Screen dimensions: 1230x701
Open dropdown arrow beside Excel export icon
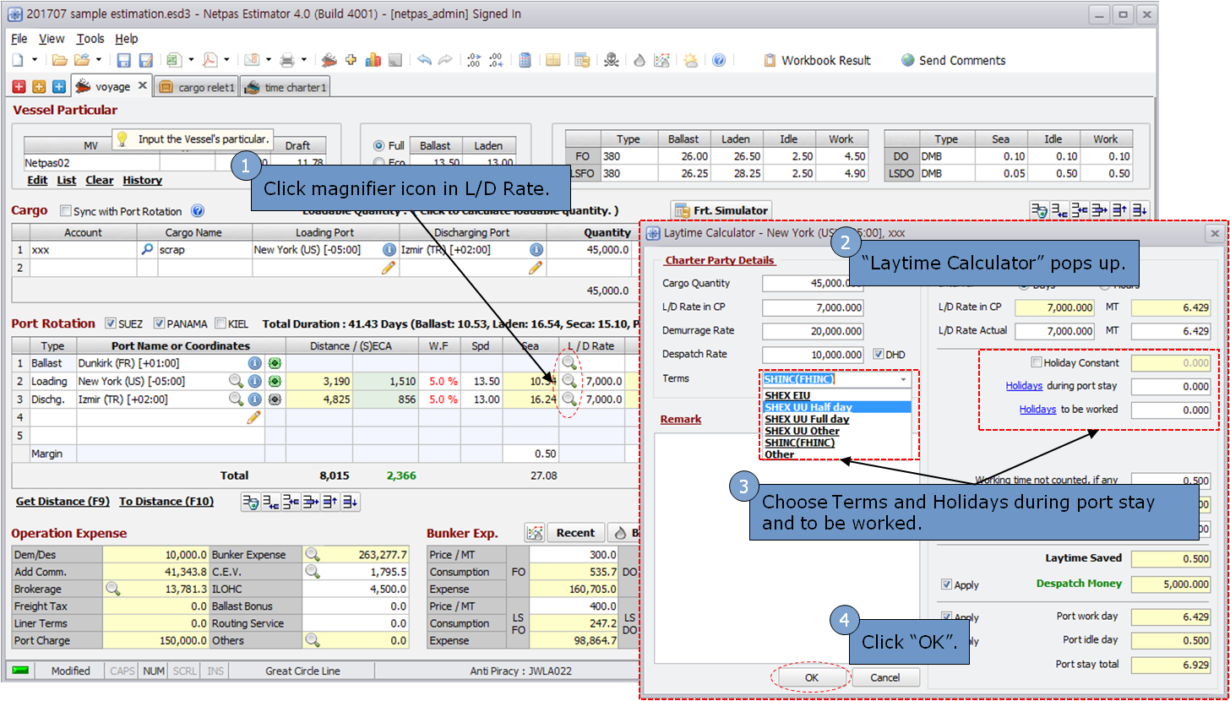coord(191,60)
